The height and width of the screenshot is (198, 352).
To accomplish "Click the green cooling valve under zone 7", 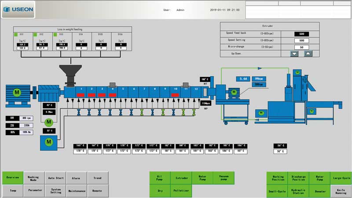I will (x=142, y=112).
